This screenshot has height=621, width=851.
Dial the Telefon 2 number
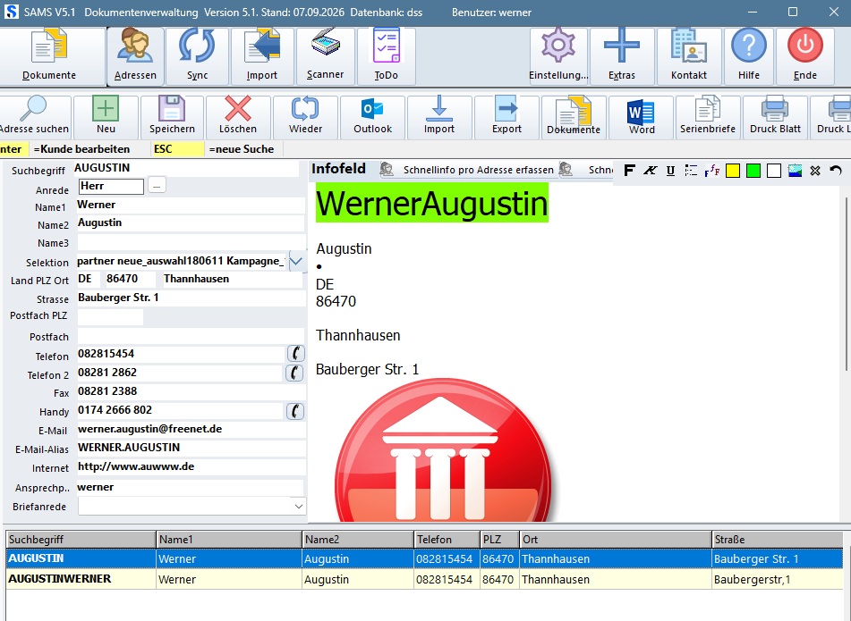[294, 373]
